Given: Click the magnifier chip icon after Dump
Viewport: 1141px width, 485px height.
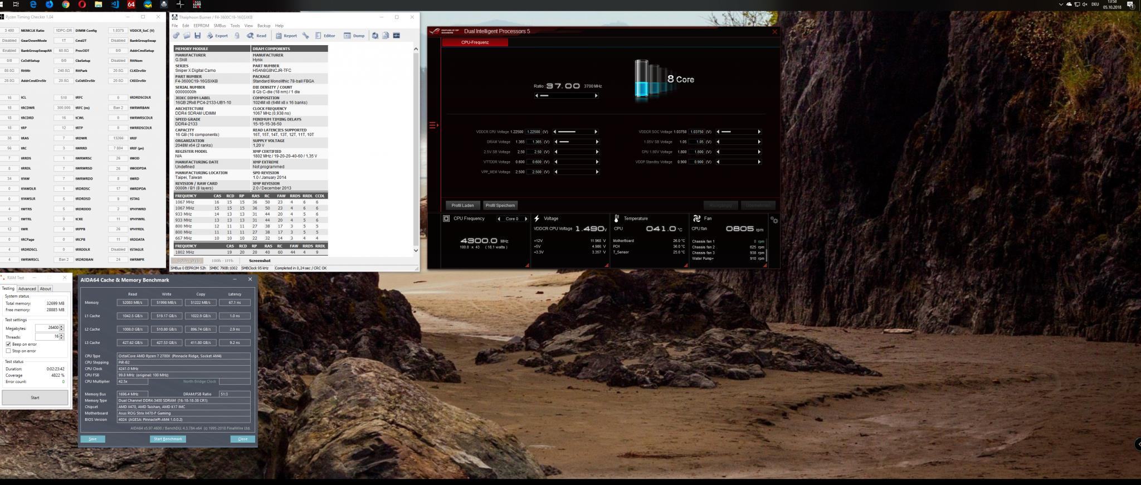Looking at the screenshot, I should click(x=375, y=36).
